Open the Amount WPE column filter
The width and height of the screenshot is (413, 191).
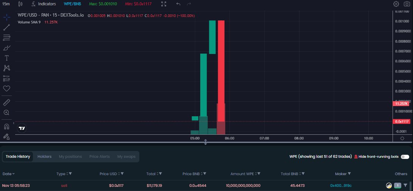tap(259, 174)
